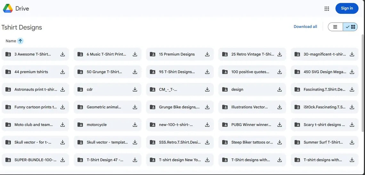Download the 50 Grunge T-Shirt folder
The height and width of the screenshot is (175, 365).
tap(135, 72)
